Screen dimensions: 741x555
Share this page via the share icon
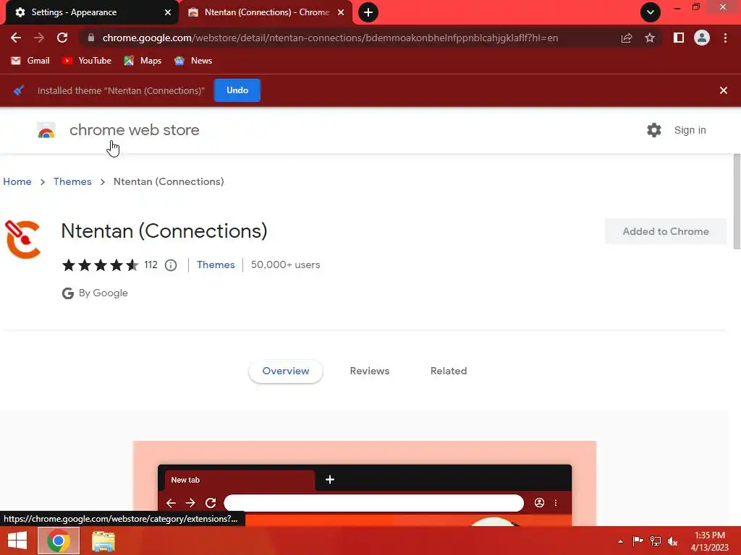(x=627, y=38)
